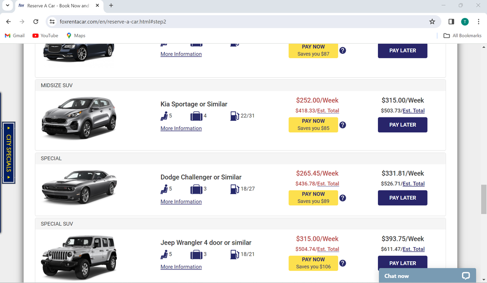
Task: Click the help icon beside Jeep Wrangler Pay Now
Action: [x=342, y=263]
